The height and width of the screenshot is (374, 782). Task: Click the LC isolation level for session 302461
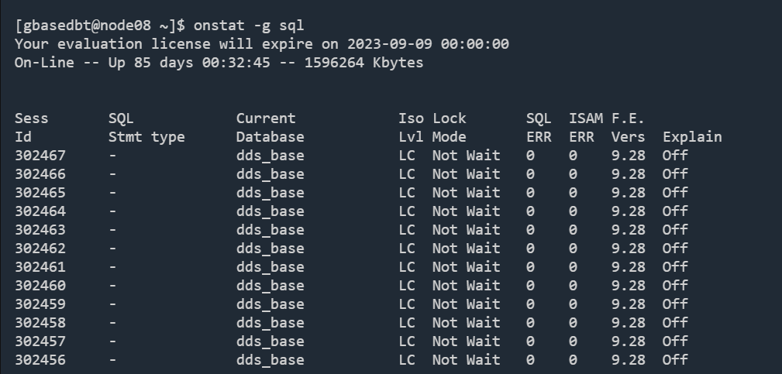407,267
